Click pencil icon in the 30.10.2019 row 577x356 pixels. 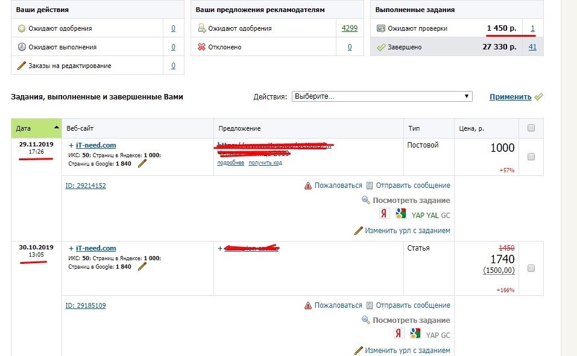tap(142, 266)
